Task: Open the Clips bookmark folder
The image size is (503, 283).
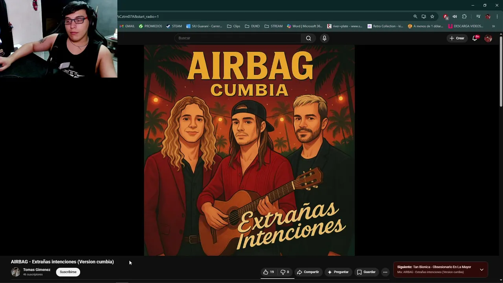Action: tap(233, 26)
